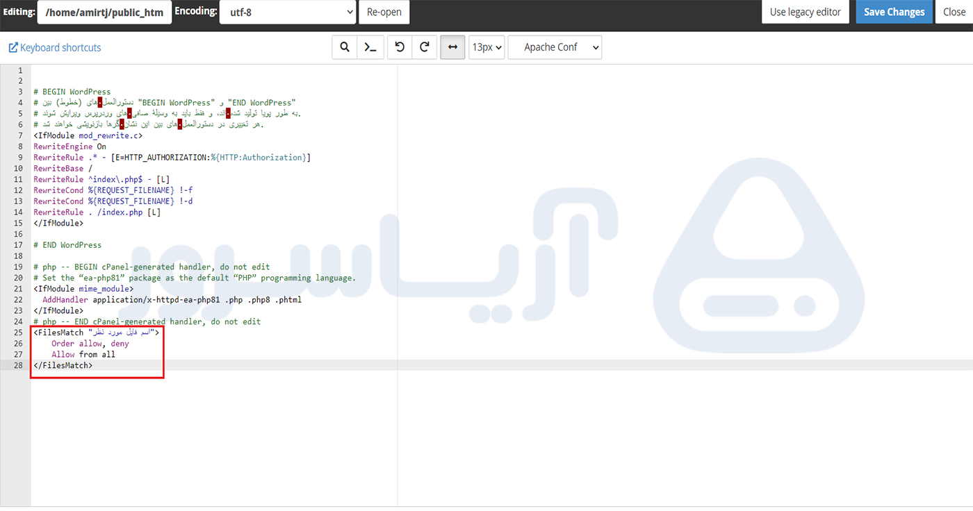973x511 pixels.
Task: Click the line "# END WordPress"
Action: [67, 245]
